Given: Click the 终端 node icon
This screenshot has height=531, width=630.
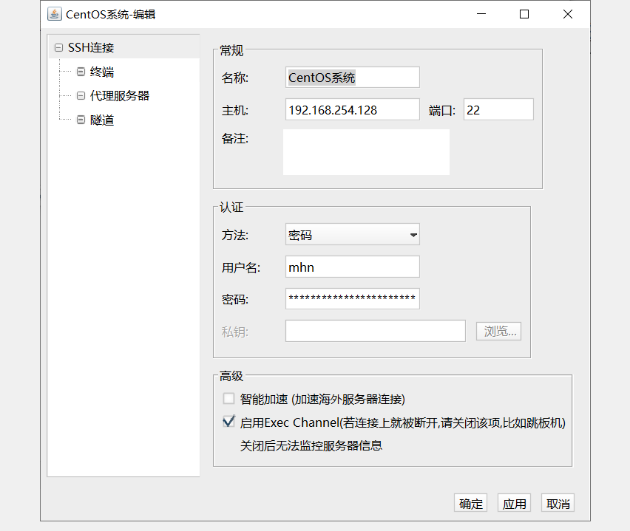Looking at the screenshot, I should pyautogui.click(x=81, y=72).
